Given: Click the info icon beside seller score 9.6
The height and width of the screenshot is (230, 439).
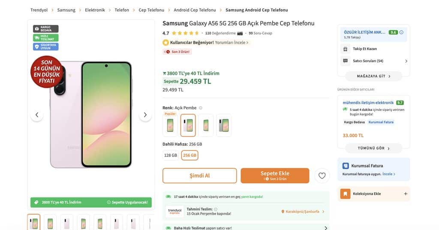Looking at the screenshot, I should tap(402, 32).
